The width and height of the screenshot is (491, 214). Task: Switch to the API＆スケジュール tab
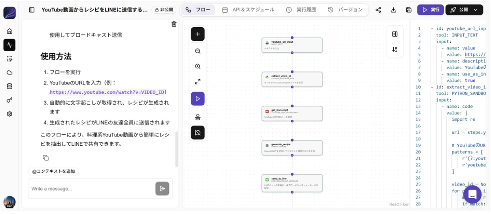pos(248,10)
